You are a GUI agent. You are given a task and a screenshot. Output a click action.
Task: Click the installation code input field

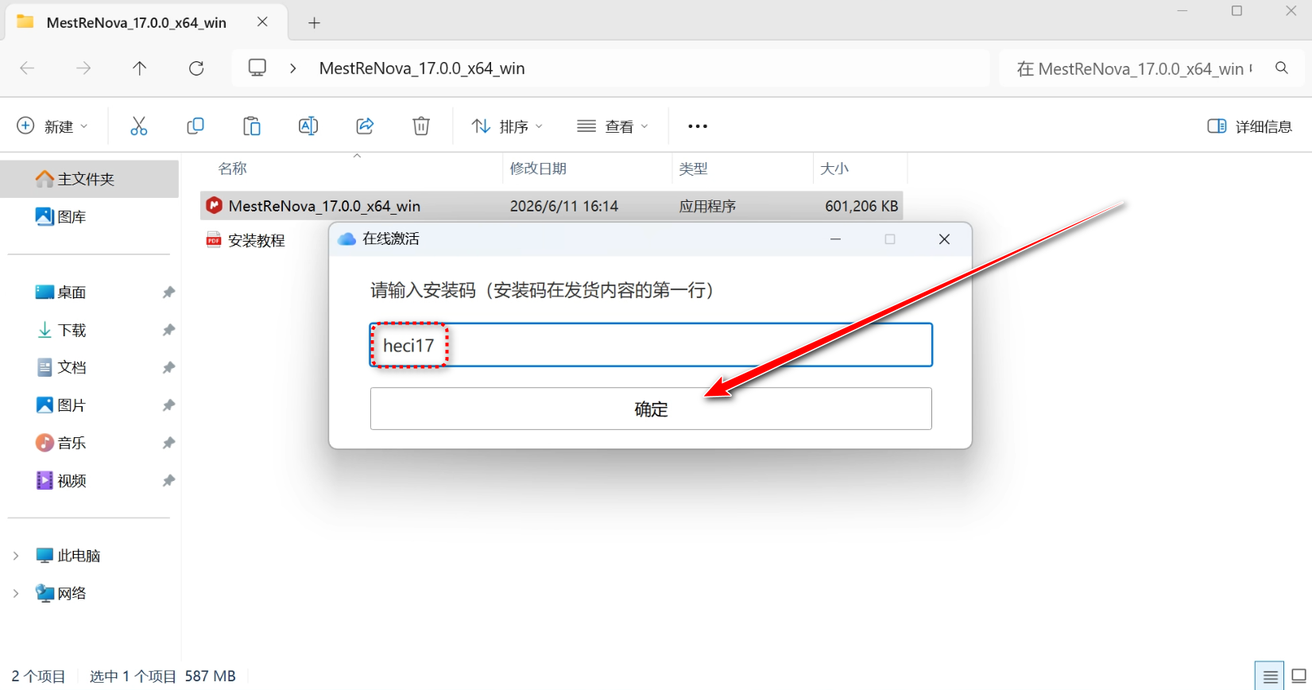click(x=651, y=345)
